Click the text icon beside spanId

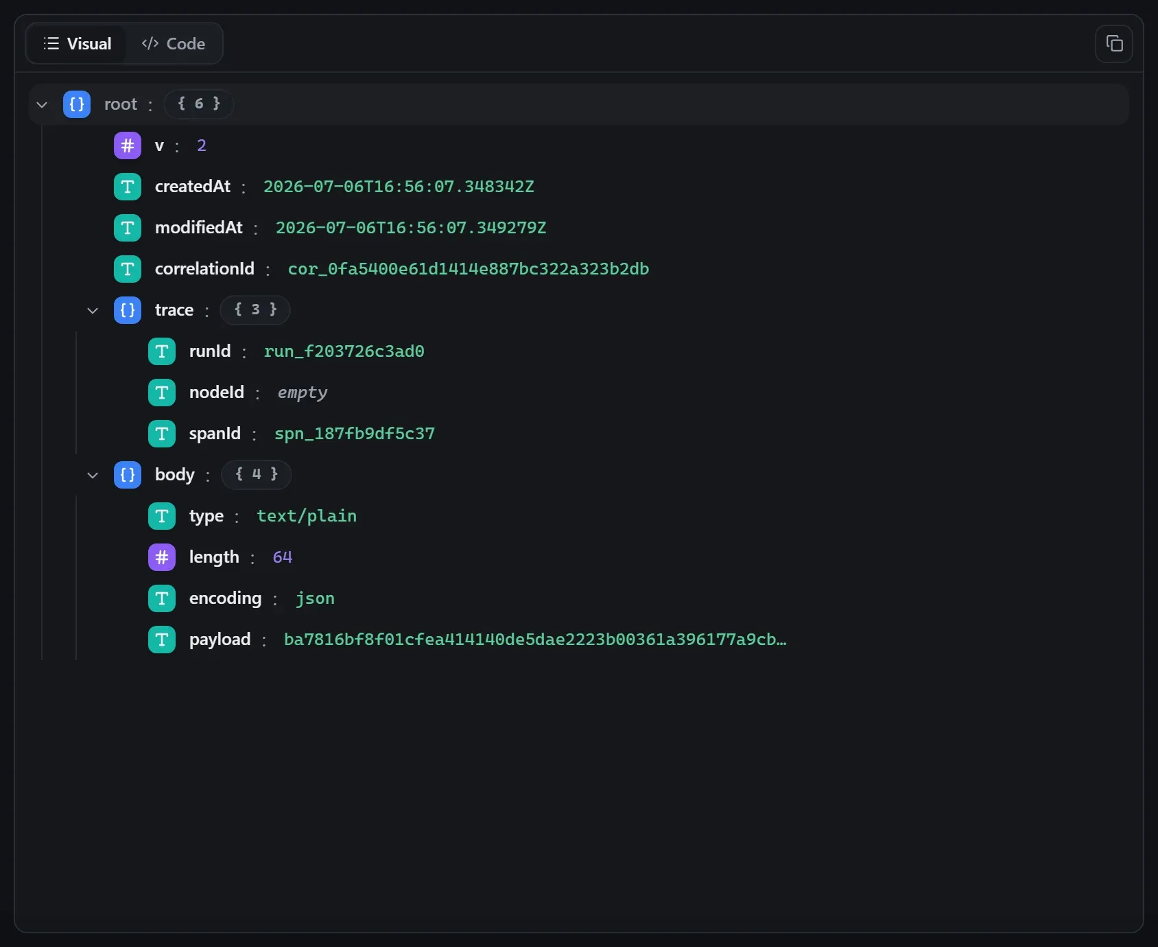click(x=162, y=434)
